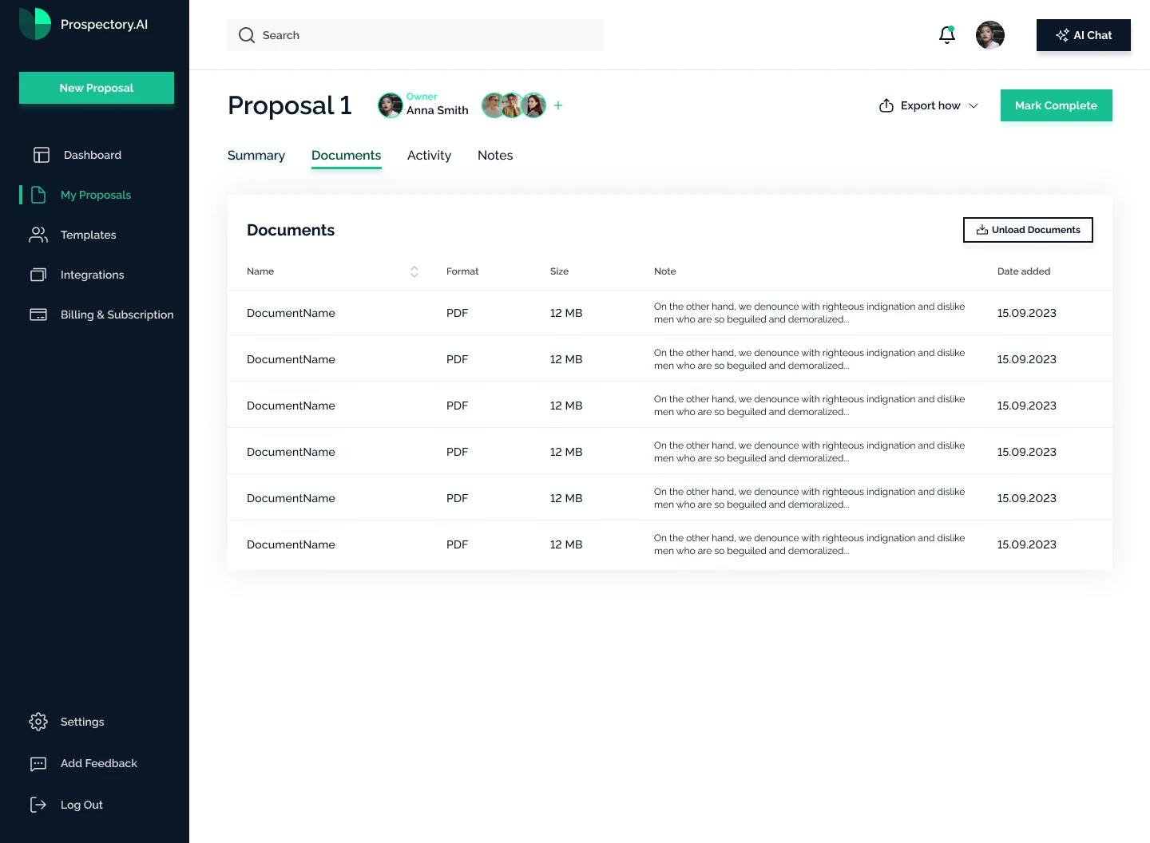Open the user profile avatar in header
Viewport: 1150px width, 843px height.
(x=990, y=35)
